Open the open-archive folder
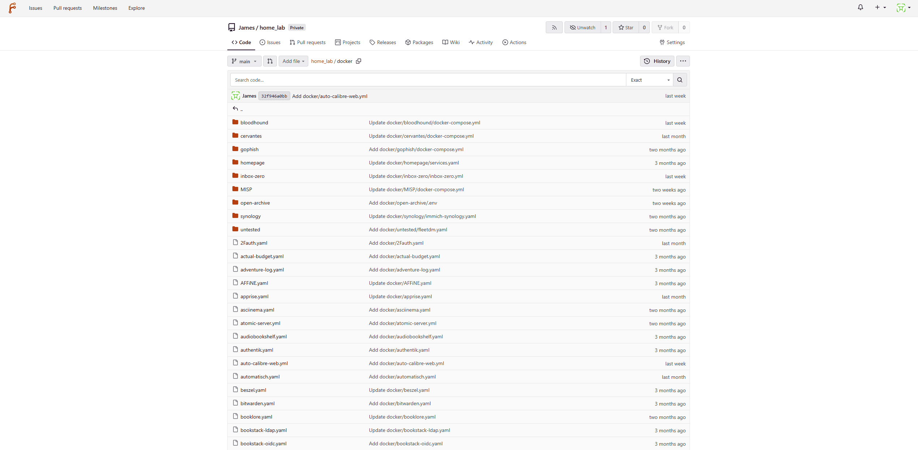918x450 pixels. (x=255, y=203)
